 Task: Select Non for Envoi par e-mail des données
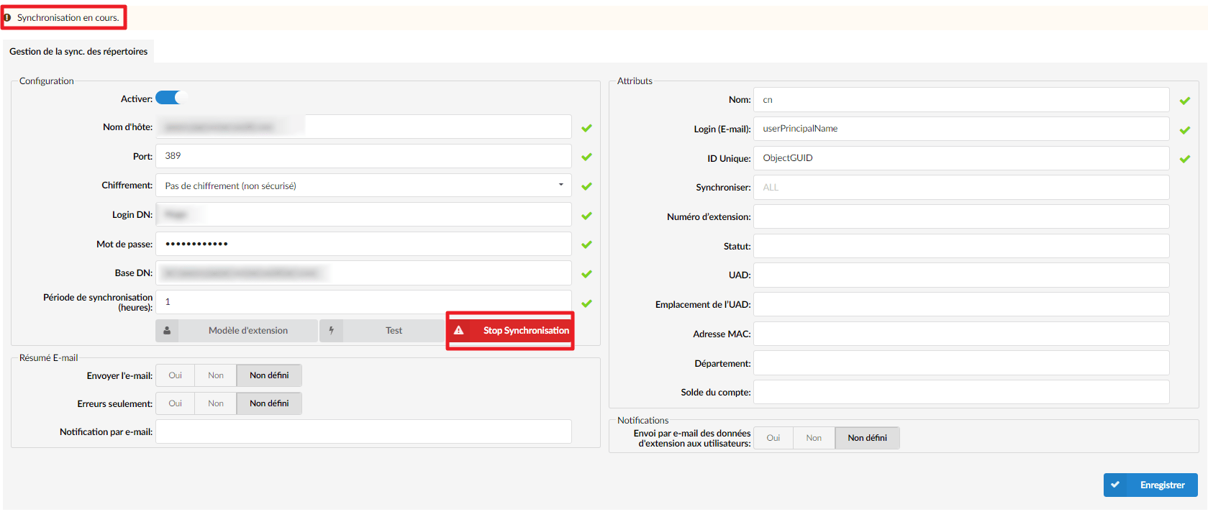[x=814, y=438]
